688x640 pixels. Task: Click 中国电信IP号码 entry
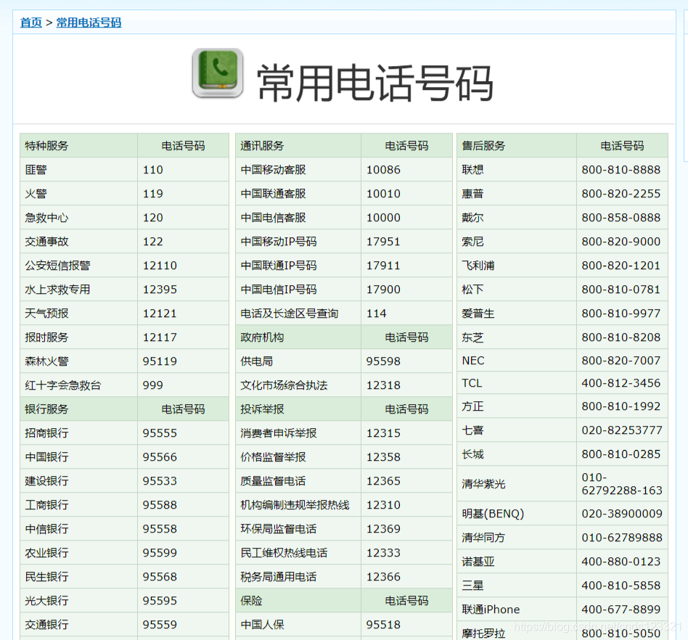(278, 290)
